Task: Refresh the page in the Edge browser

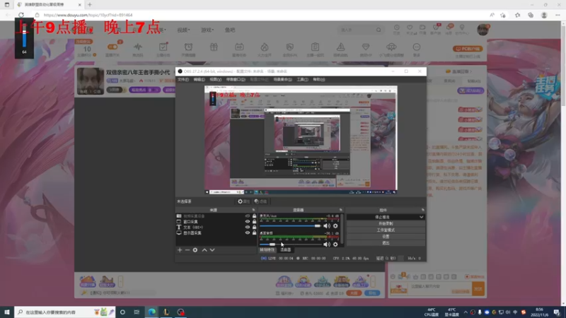Action: click(x=21, y=15)
